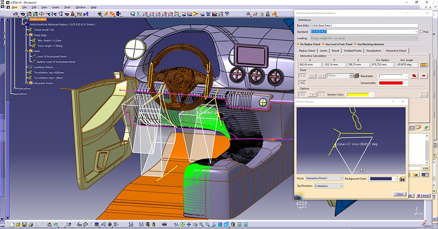Select the Carpet-surface tree item

point(38,19)
